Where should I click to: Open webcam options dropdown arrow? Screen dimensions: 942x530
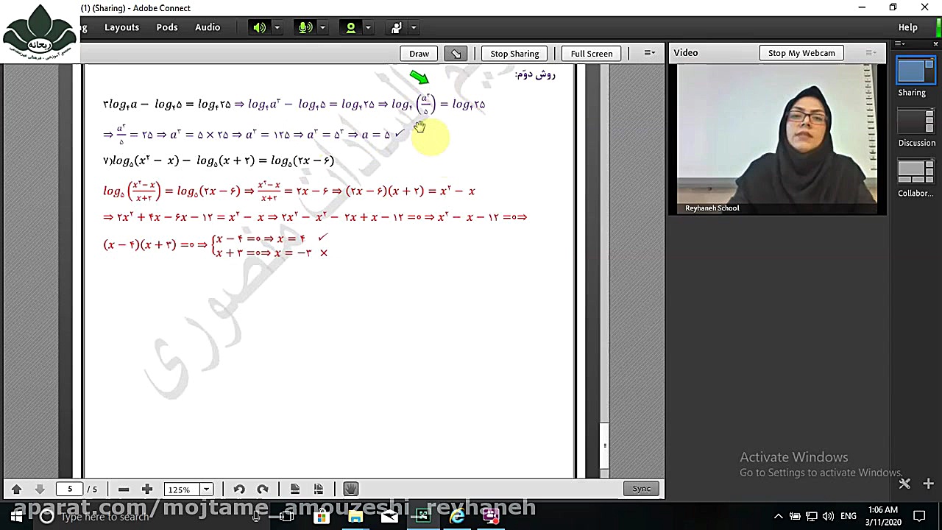click(x=368, y=28)
